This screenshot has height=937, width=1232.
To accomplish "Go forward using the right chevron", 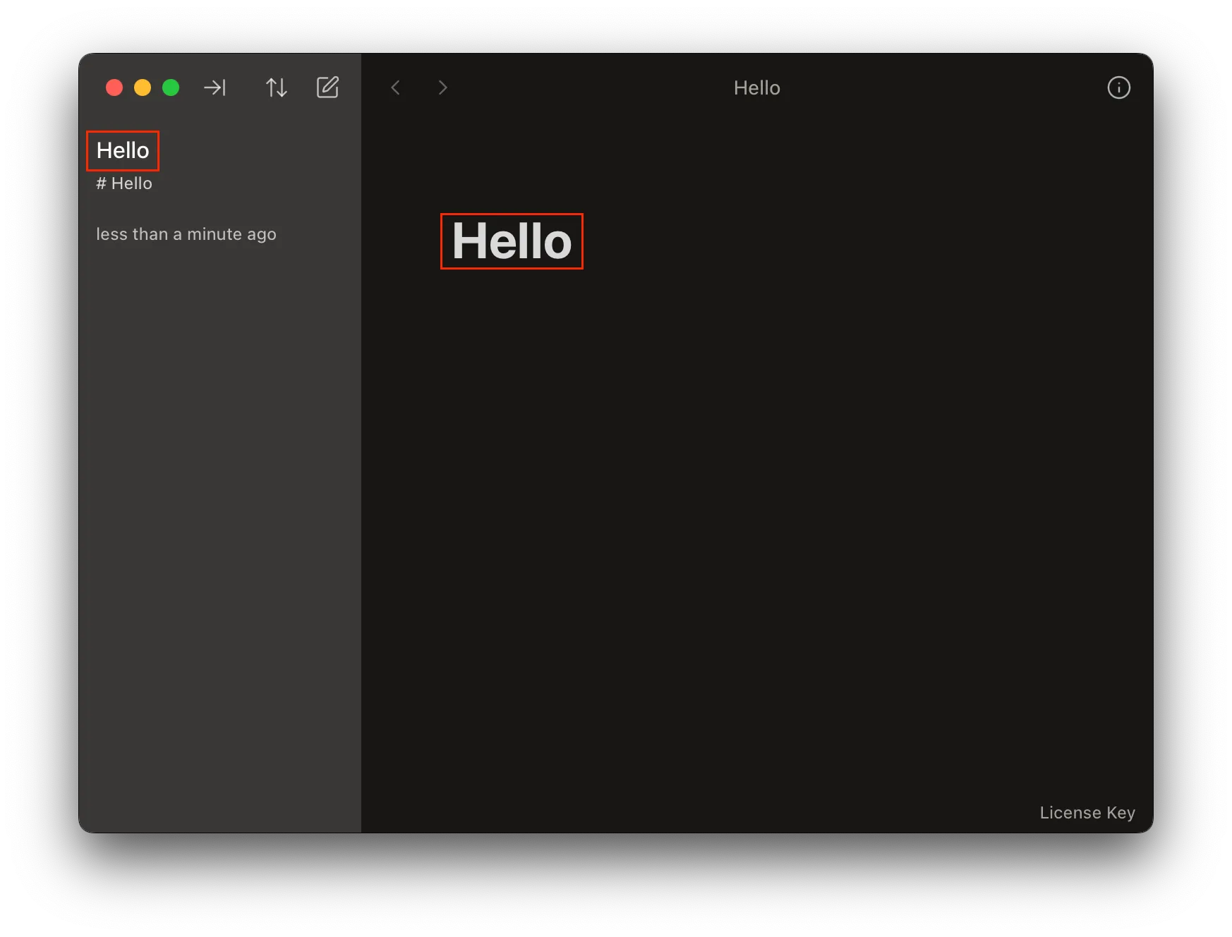I will coord(442,87).
